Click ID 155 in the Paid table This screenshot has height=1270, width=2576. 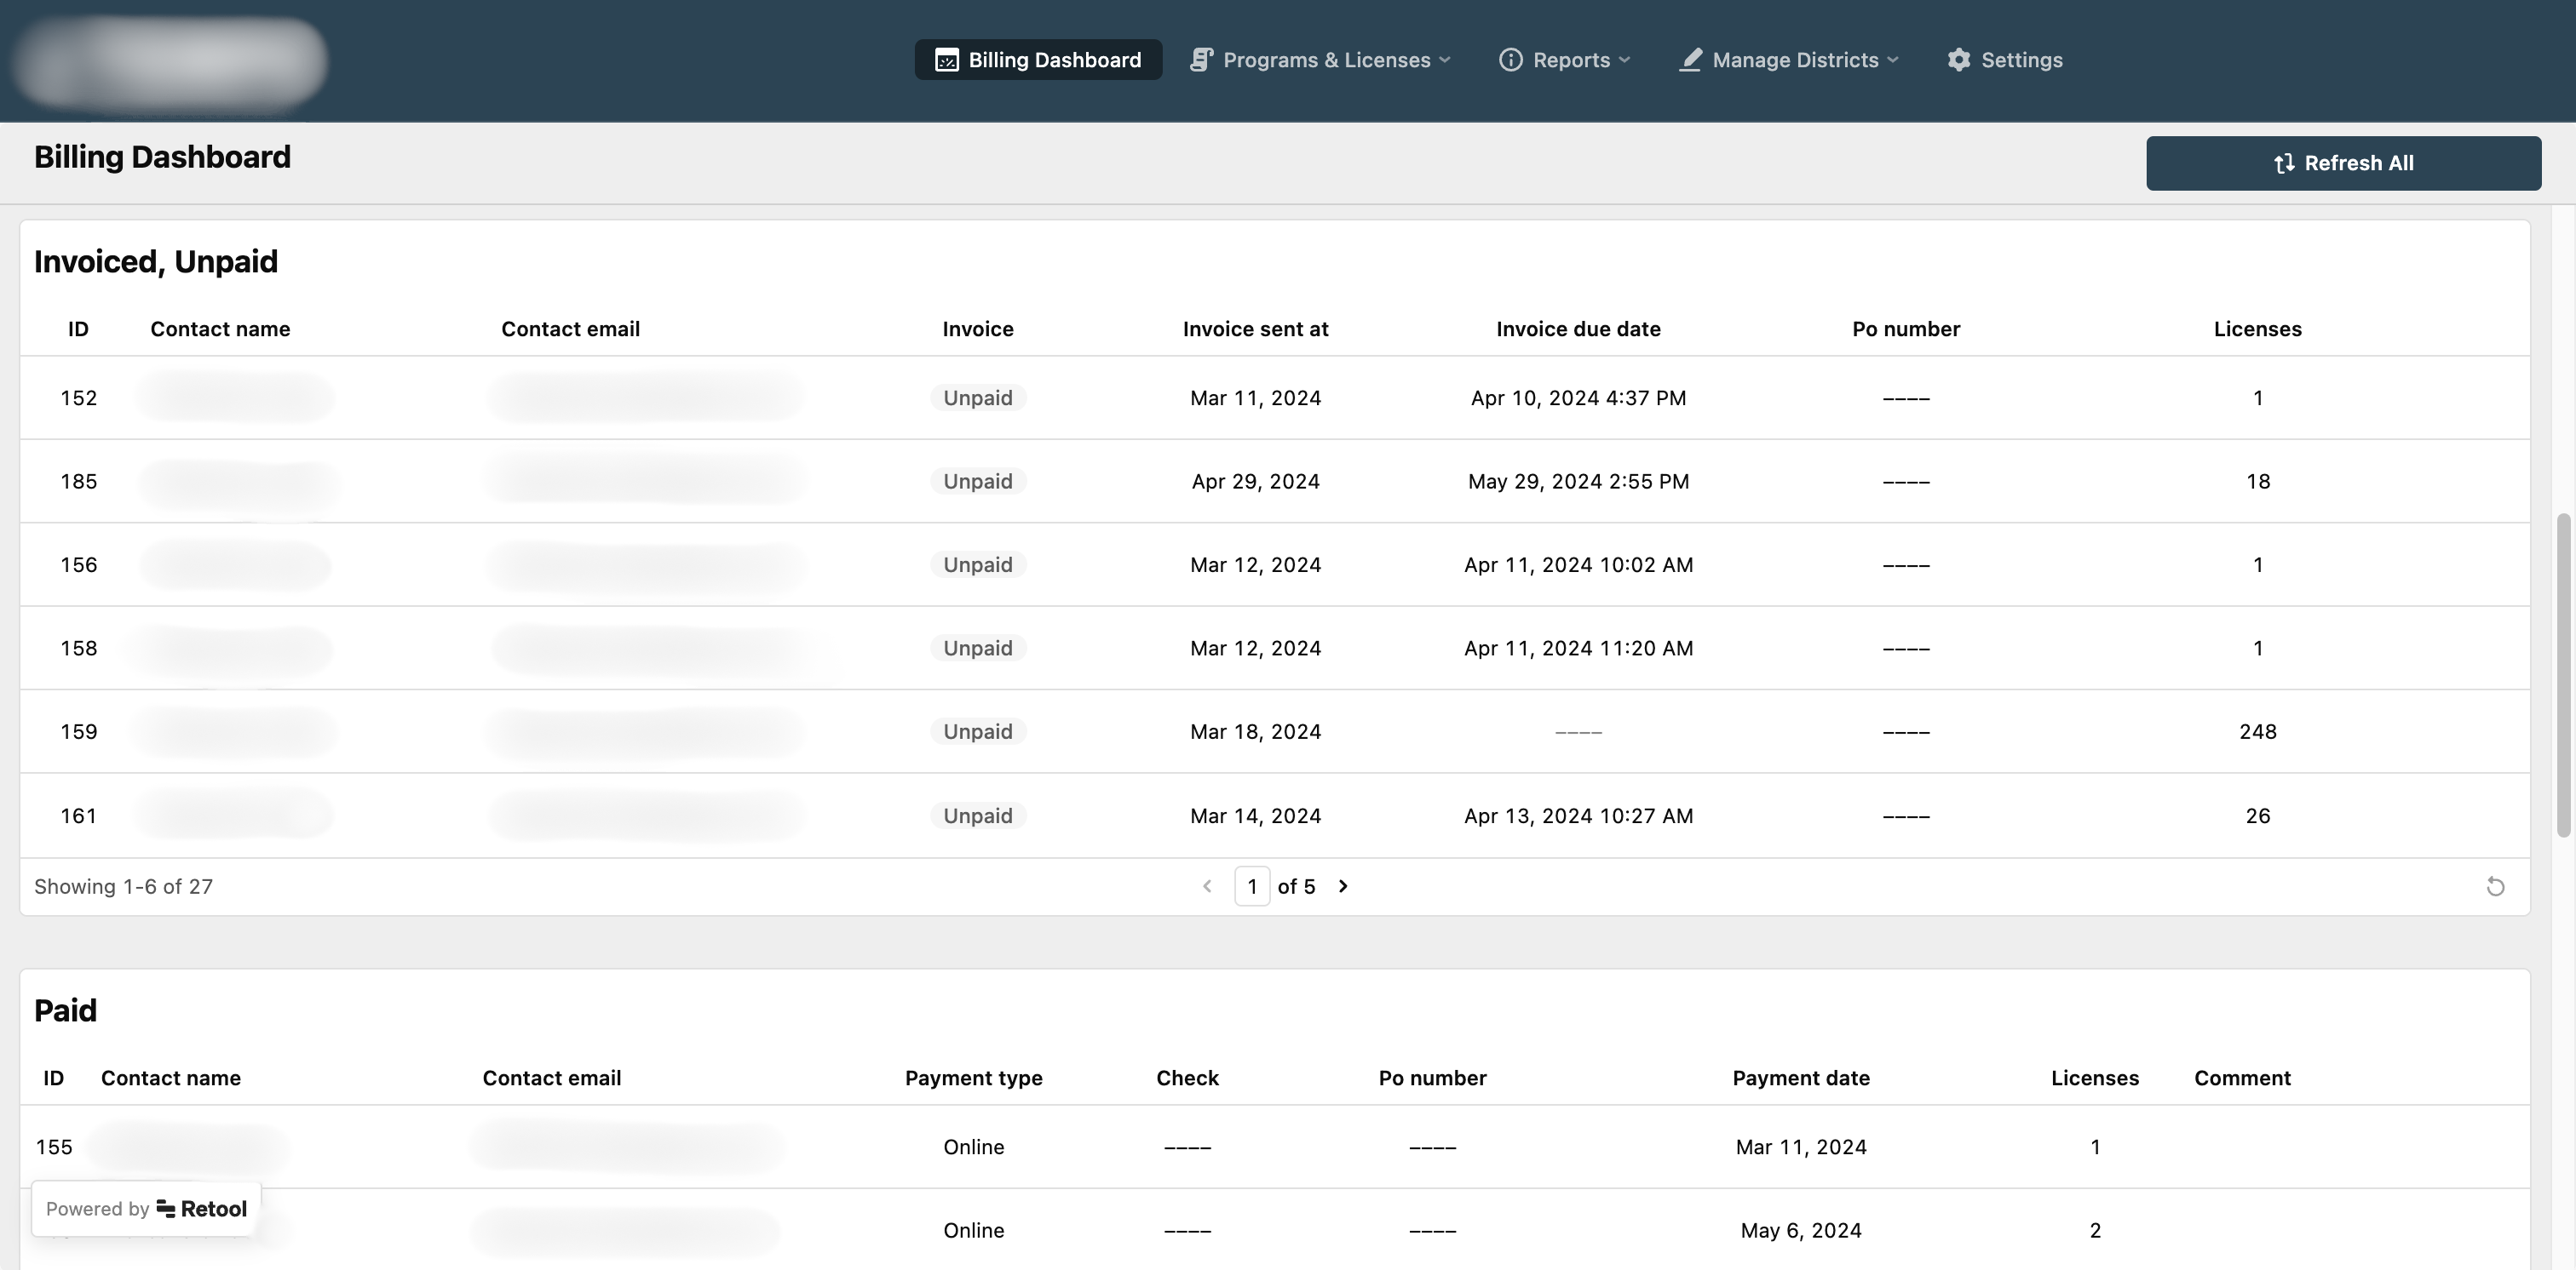54,1147
